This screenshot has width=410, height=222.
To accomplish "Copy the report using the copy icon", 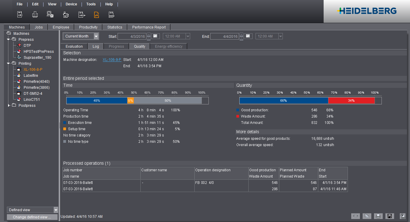I will (x=367, y=216).
